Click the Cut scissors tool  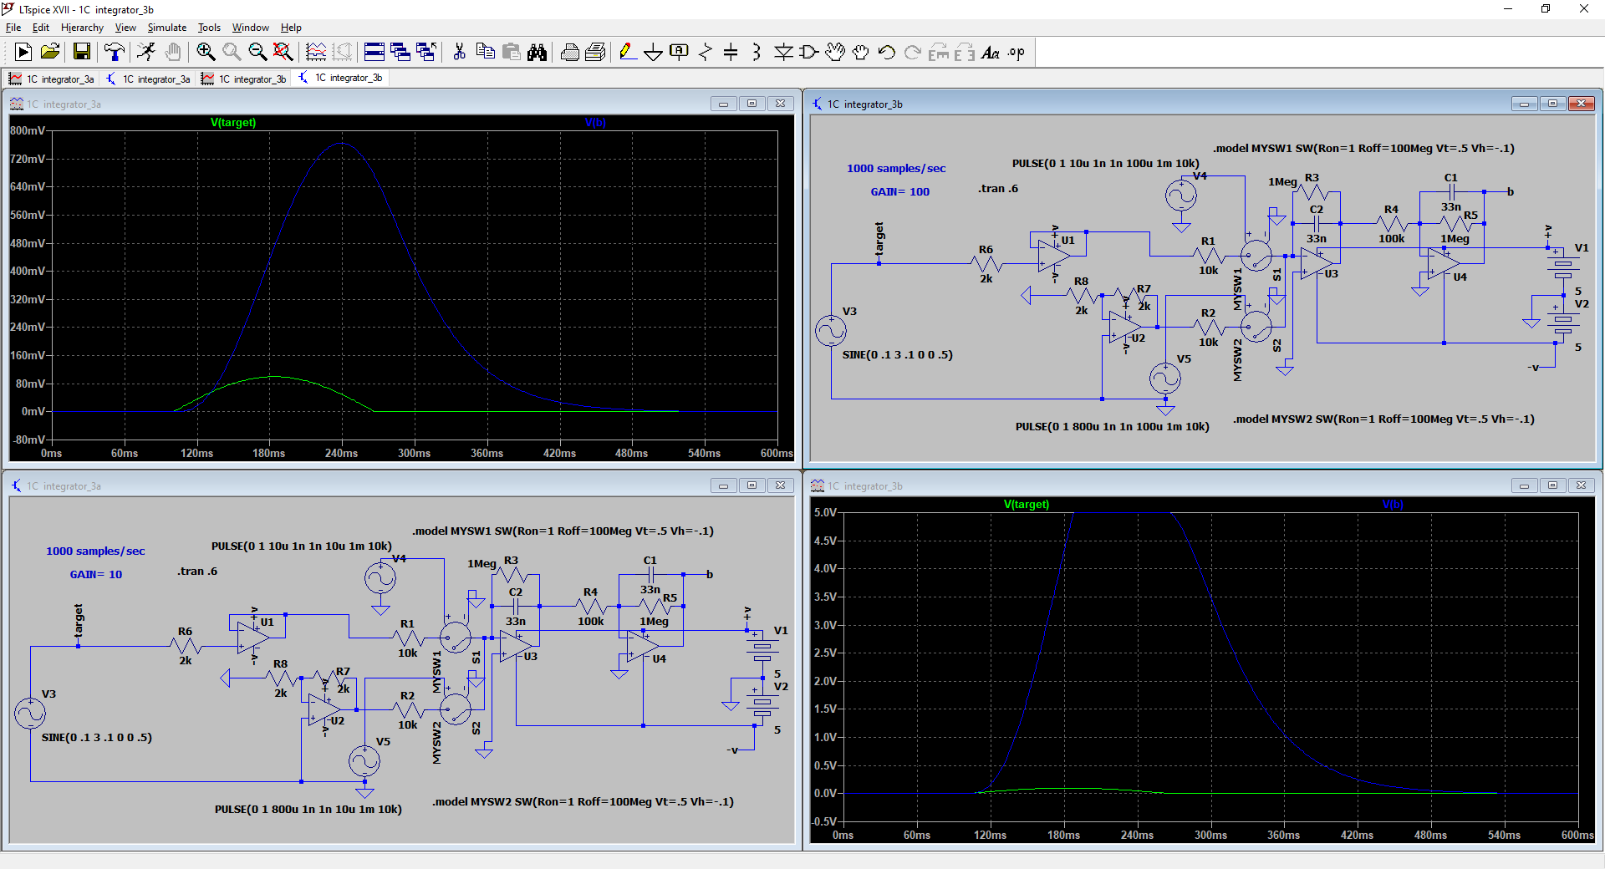point(459,53)
